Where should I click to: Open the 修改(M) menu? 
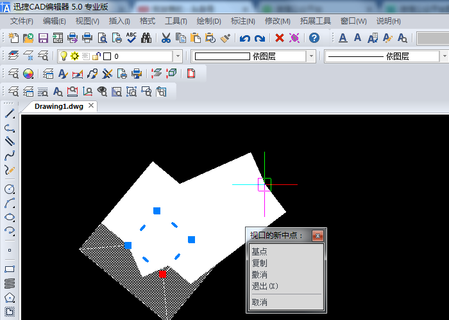click(x=277, y=21)
